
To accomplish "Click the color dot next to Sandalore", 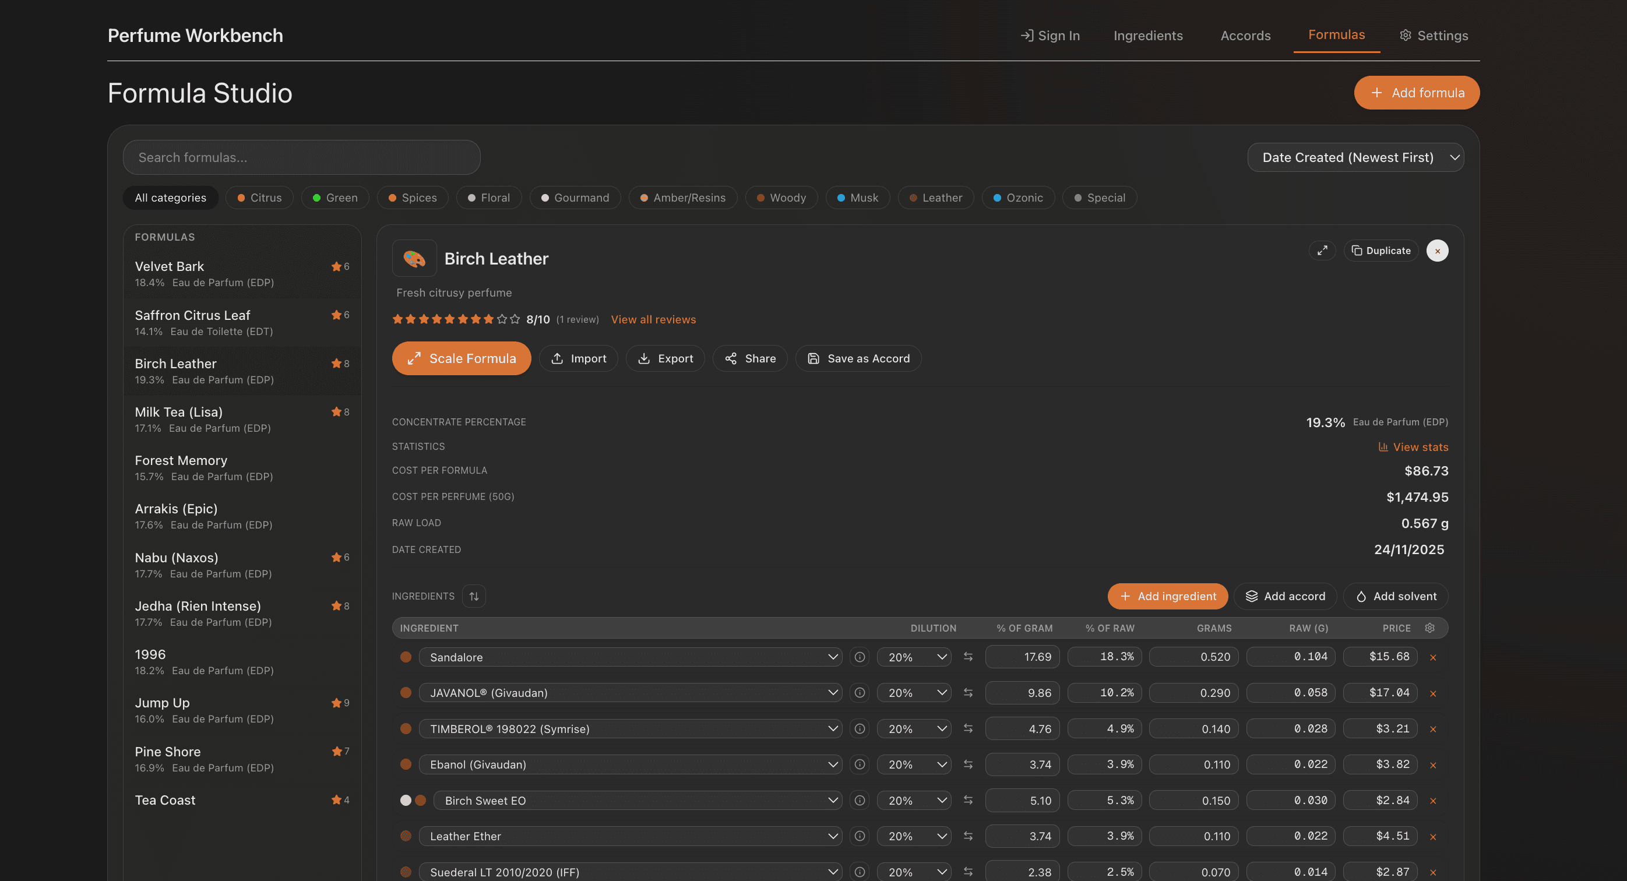I will pyautogui.click(x=406, y=657).
